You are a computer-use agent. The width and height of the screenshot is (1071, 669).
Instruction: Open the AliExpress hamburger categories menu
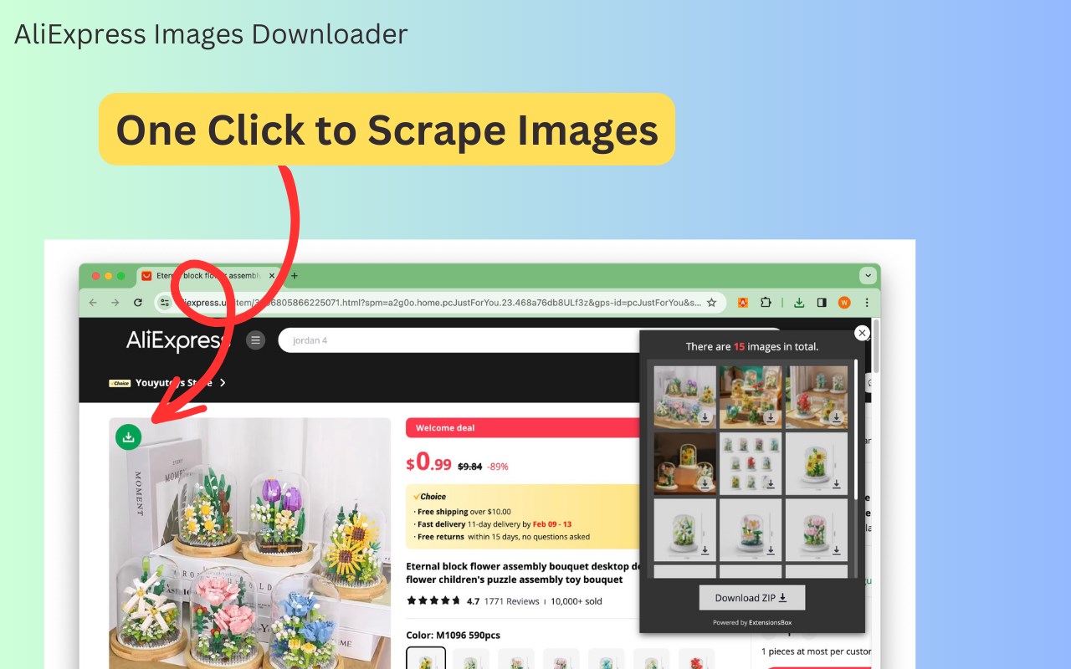256,340
